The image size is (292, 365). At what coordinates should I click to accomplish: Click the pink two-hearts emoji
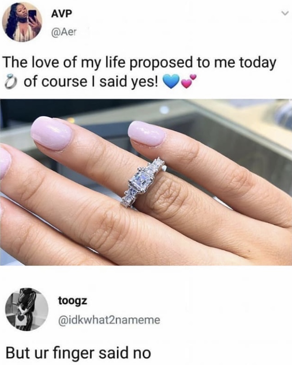(x=188, y=81)
